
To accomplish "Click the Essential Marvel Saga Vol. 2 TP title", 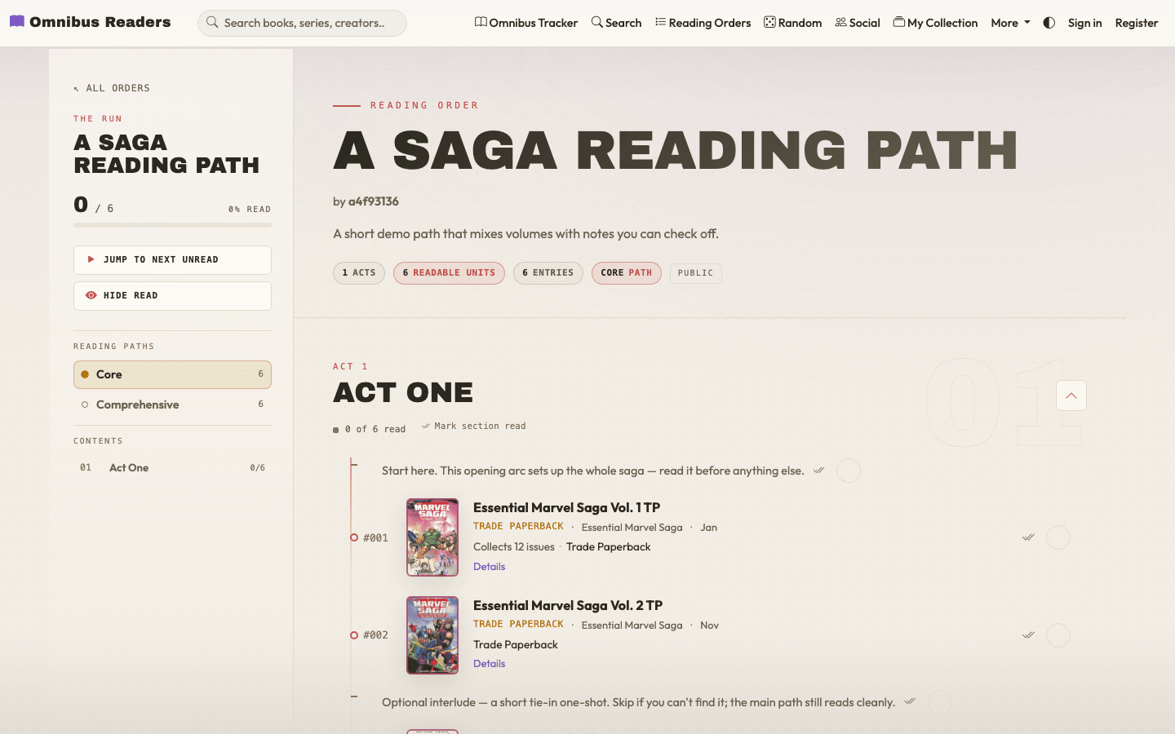I will (x=568, y=605).
